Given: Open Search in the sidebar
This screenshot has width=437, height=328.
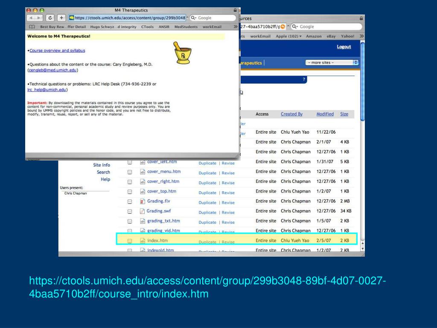Looking at the screenshot, I should (x=103, y=173).
